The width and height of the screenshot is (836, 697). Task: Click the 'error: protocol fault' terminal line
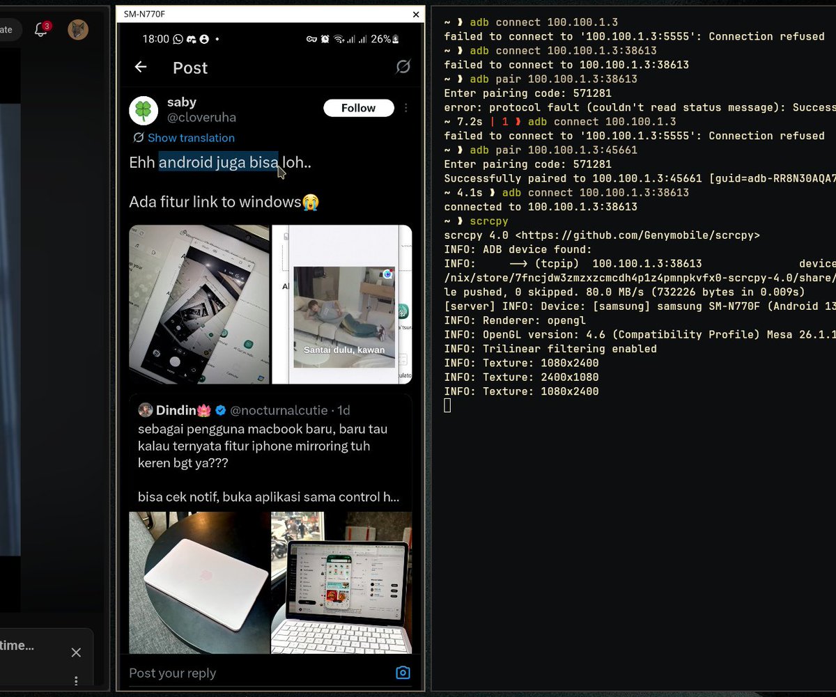click(x=640, y=107)
